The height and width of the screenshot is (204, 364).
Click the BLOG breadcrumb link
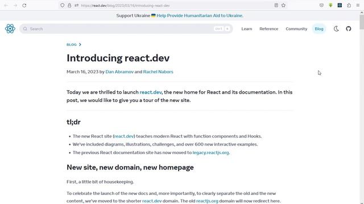72,45
